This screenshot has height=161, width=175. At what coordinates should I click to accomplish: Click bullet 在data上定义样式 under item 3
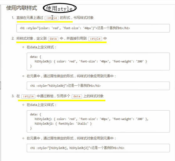(41, 105)
